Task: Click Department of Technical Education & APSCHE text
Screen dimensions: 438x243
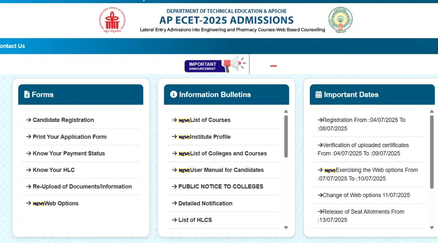Action: click(227, 11)
